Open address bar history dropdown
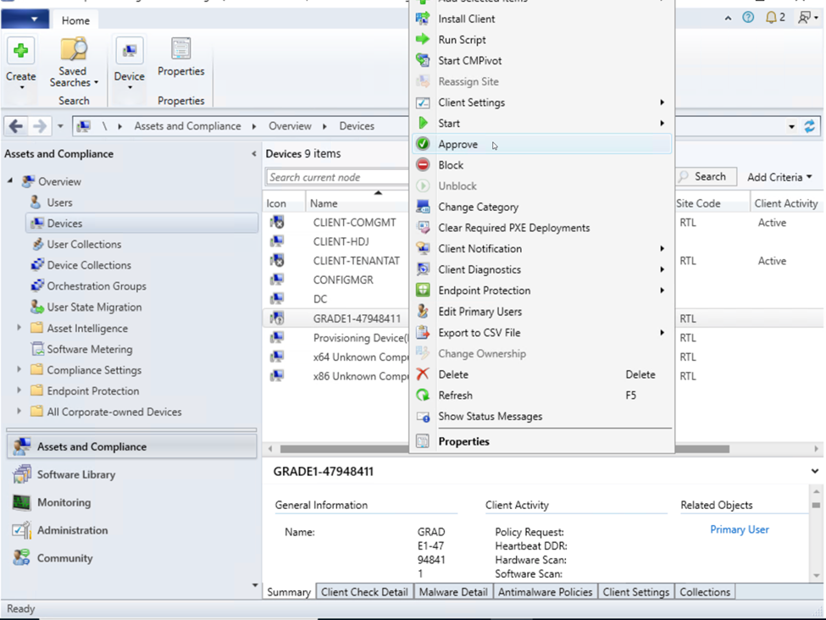 (x=791, y=126)
